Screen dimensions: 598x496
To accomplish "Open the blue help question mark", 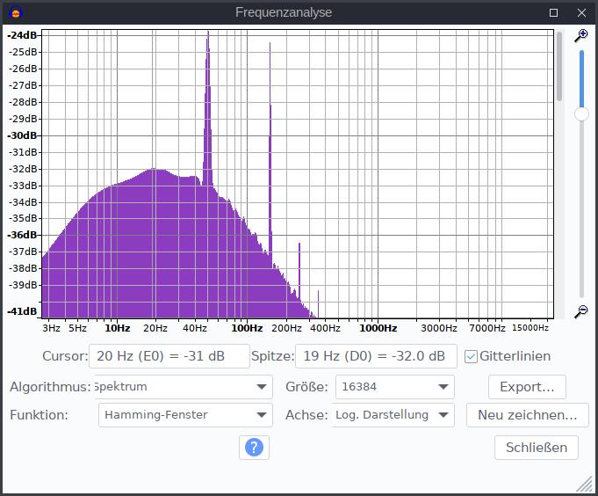I will pyautogui.click(x=254, y=447).
